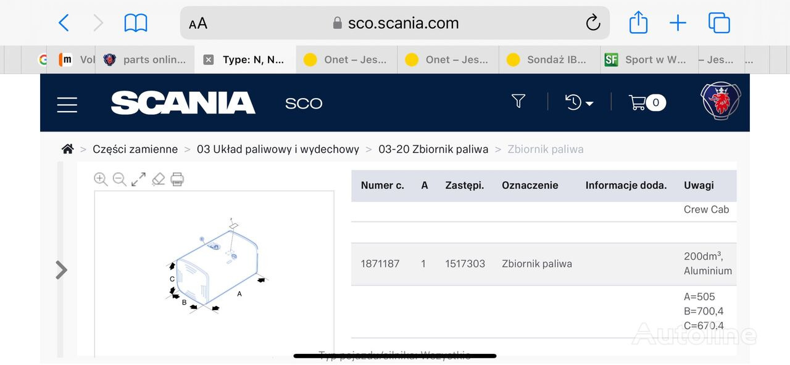Click the eraser icon above diagram

click(159, 179)
